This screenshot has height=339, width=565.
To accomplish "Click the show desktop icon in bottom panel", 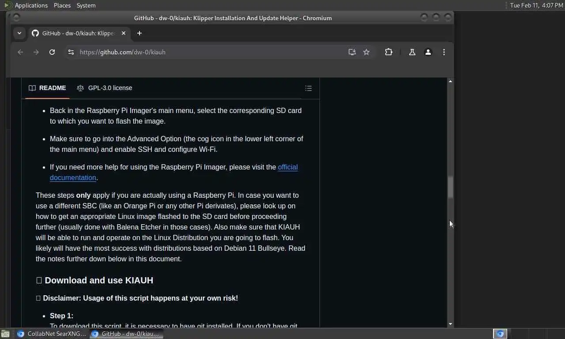I will click(x=5, y=334).
